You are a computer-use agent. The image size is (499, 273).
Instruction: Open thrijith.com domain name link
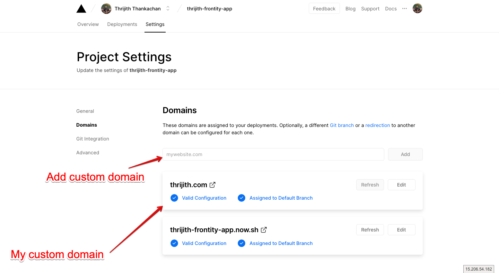click(189, 185)
